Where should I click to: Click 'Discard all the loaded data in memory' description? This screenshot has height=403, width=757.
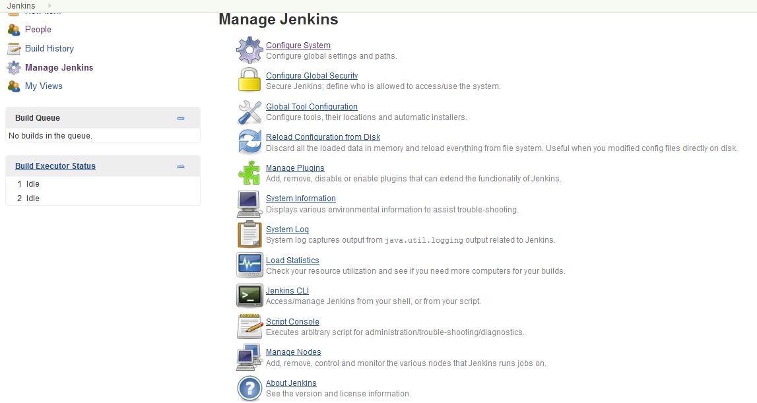coord(502,148)
